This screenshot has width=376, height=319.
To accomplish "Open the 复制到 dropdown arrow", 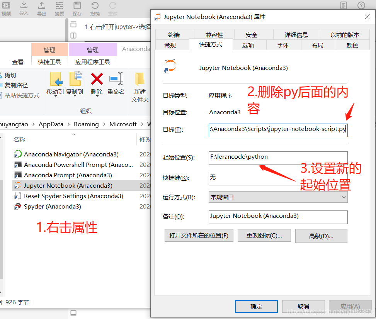I will coord(75,96).
